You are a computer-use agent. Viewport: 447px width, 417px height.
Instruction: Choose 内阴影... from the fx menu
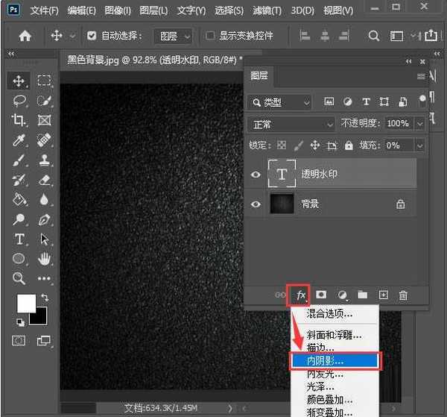pyautogui.click(x=335, y=360)
